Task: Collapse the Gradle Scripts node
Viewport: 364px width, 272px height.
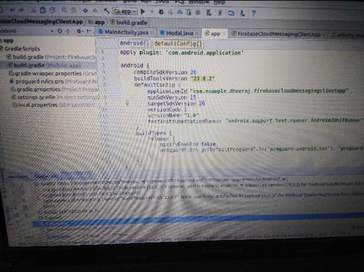Action: 2,49
